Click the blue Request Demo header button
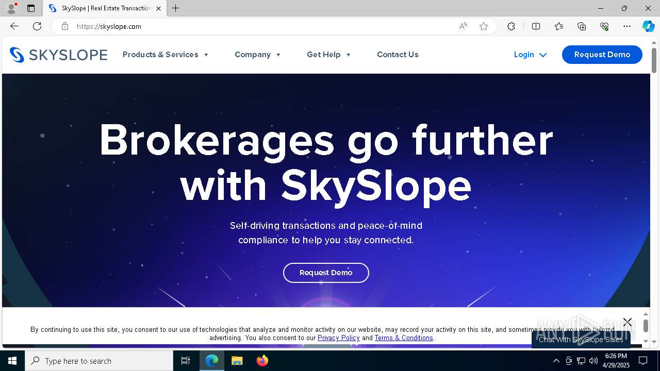 pos(602,55)
